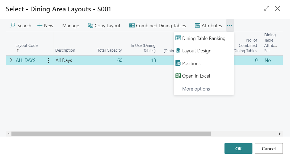This screenshot has height=158, width=290.
Task: Expand the dialog to full size
Action: [267, 9]
